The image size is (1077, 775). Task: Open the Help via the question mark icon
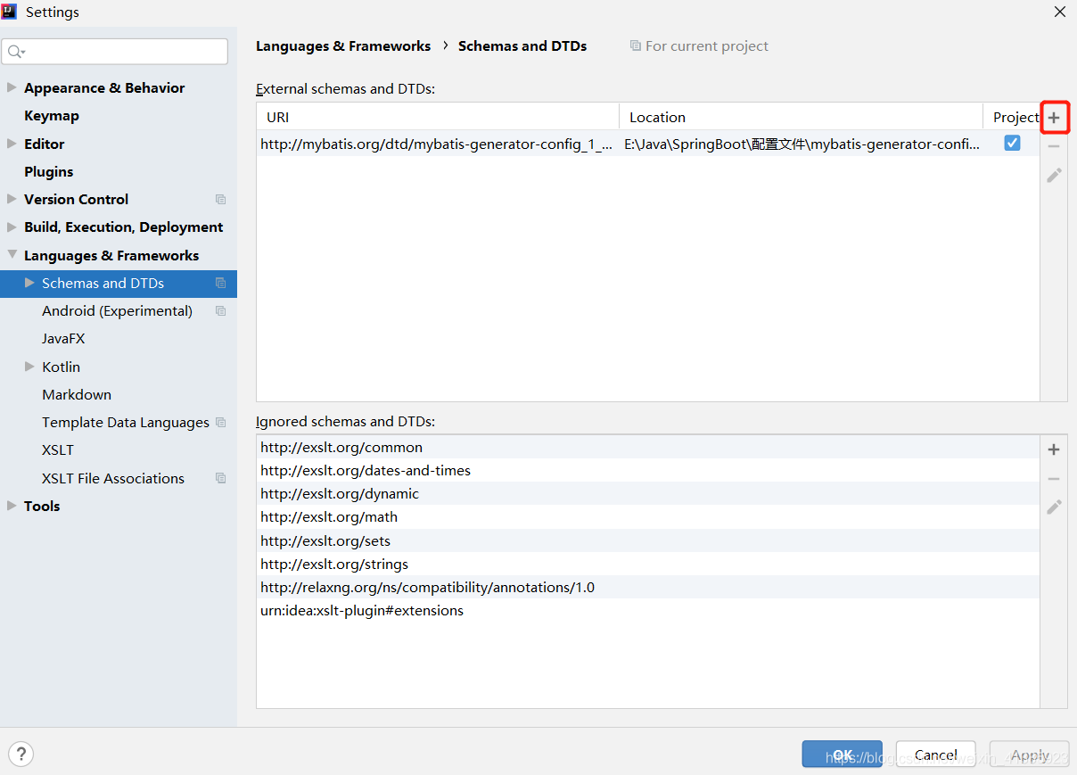click(x=21, y=754)
